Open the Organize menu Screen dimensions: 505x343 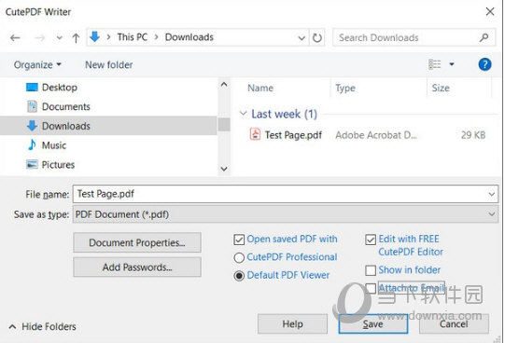pos(37,64)
